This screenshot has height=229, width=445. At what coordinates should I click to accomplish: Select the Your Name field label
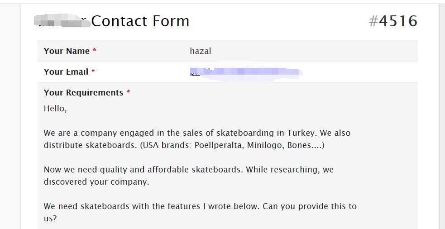67,51
